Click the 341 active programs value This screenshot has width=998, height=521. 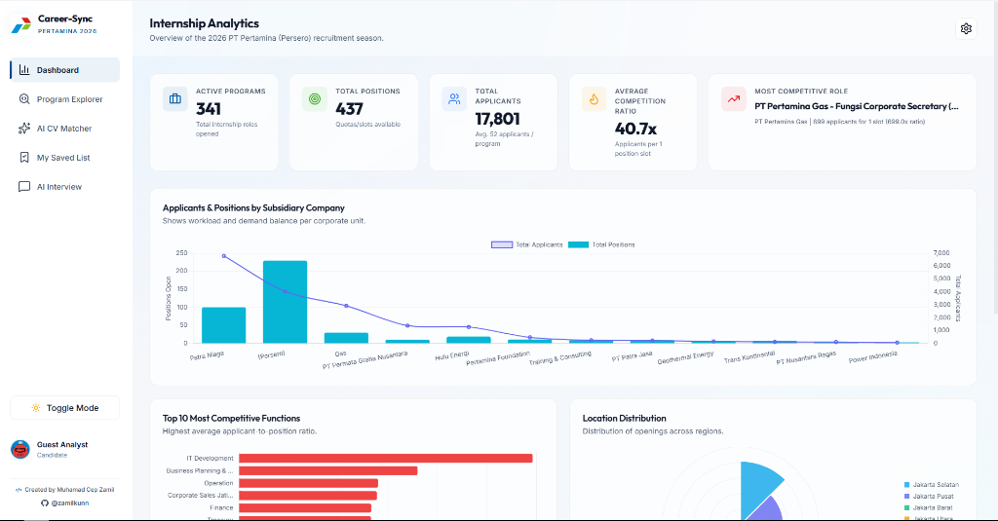[x=209, y=109]
